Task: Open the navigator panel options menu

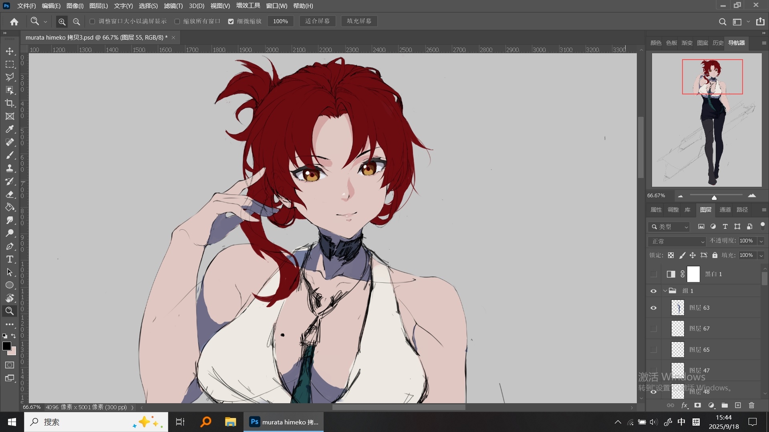Action: coord(764,43)
